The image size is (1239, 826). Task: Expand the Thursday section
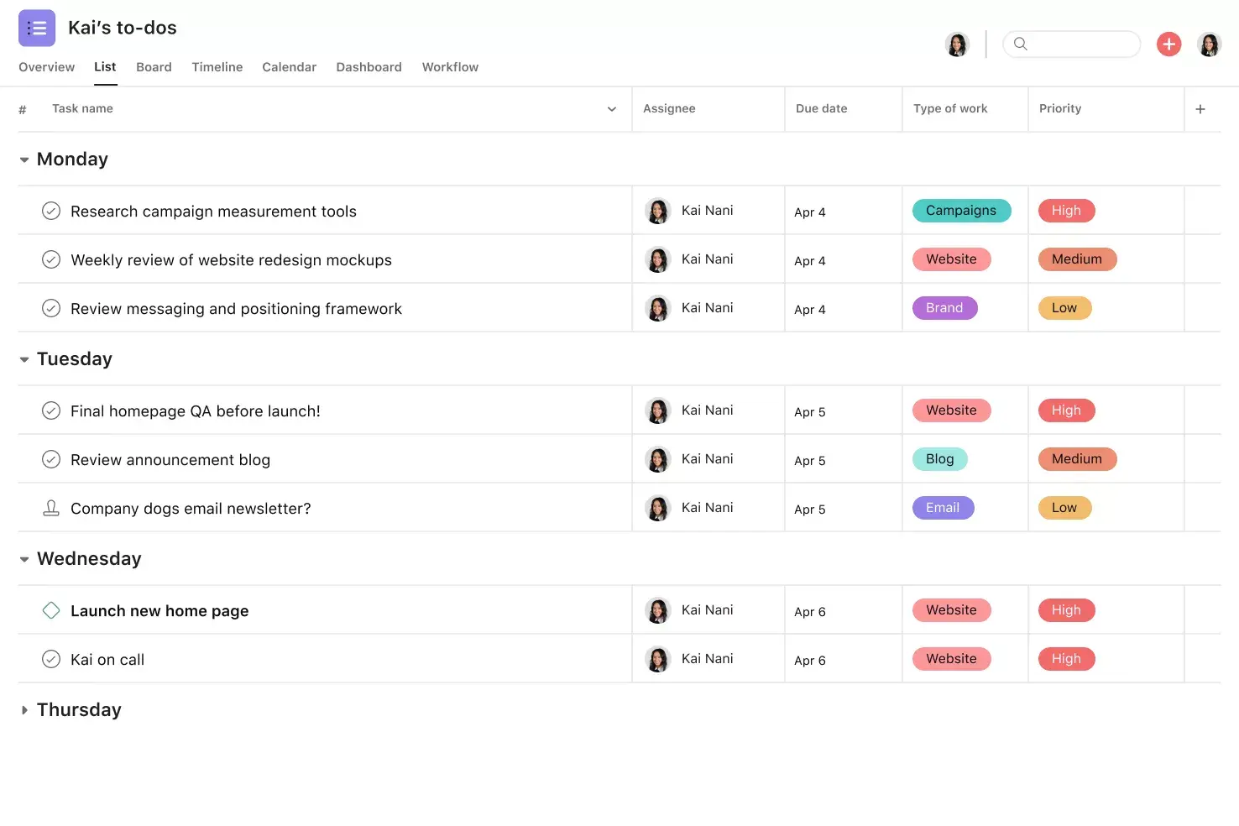coord(24,709)
